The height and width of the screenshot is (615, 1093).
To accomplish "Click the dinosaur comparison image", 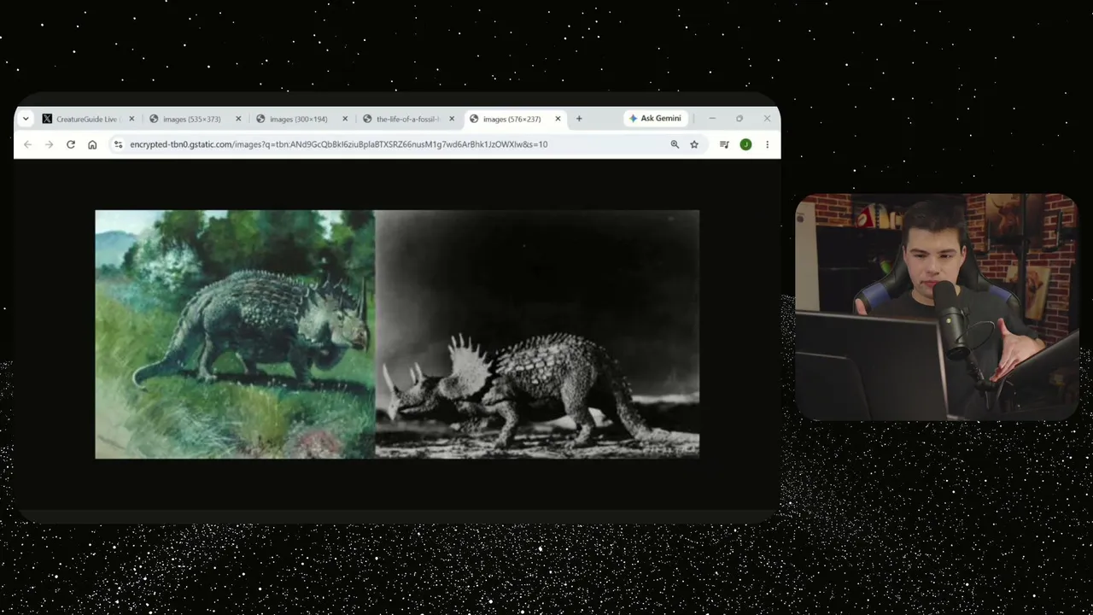I will point(397,334).
